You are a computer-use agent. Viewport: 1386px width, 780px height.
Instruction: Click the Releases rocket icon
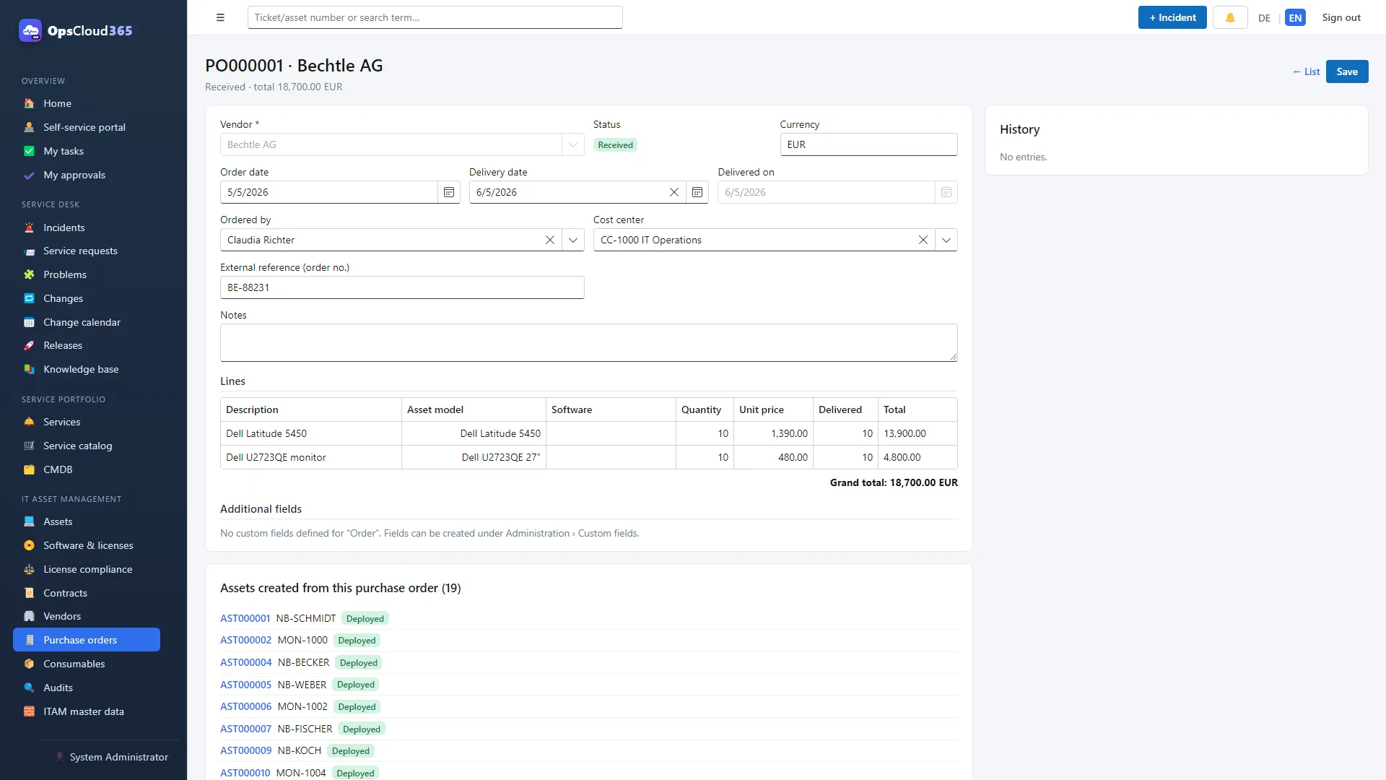(x=29, y=345)
